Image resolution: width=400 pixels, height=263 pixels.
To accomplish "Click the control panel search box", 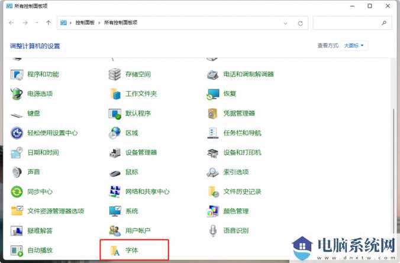I will 352,23.
